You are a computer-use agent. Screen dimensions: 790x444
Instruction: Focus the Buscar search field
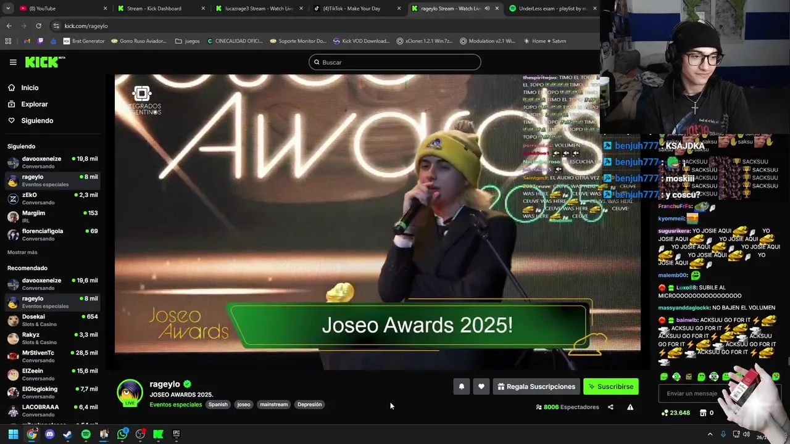[x=395, y=62]
